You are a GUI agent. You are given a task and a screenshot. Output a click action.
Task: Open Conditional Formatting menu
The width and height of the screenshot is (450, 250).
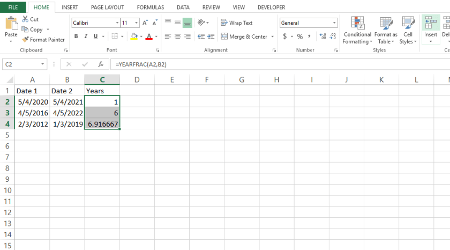click(x=357, y=30)
